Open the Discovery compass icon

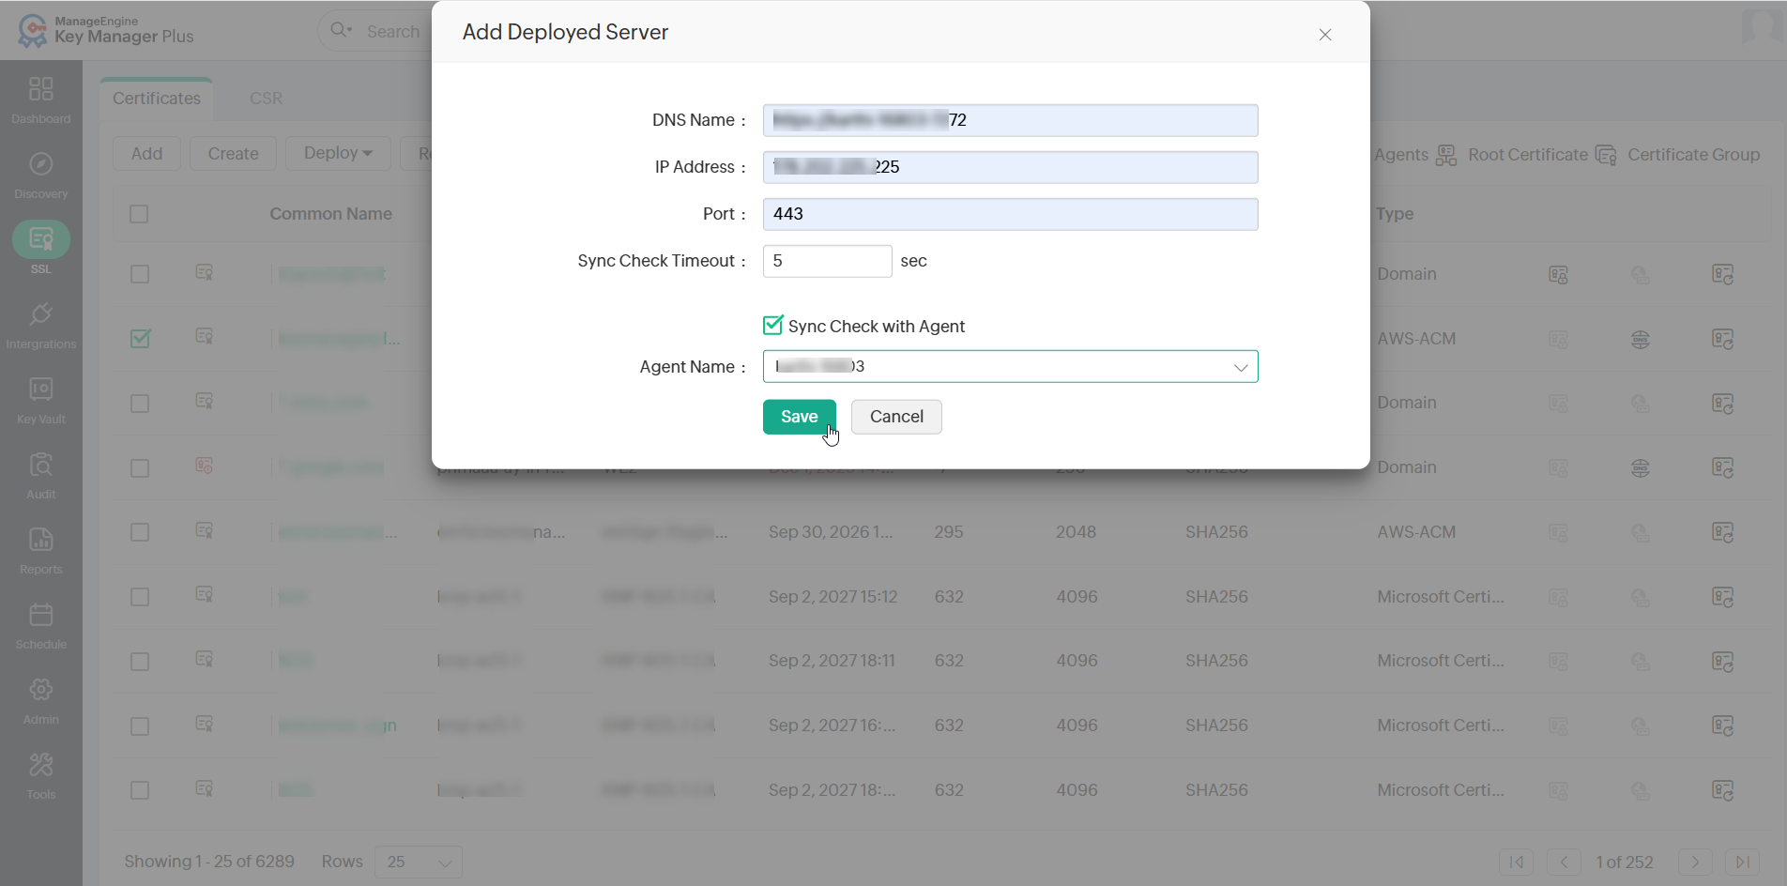[x=40, y=164]
